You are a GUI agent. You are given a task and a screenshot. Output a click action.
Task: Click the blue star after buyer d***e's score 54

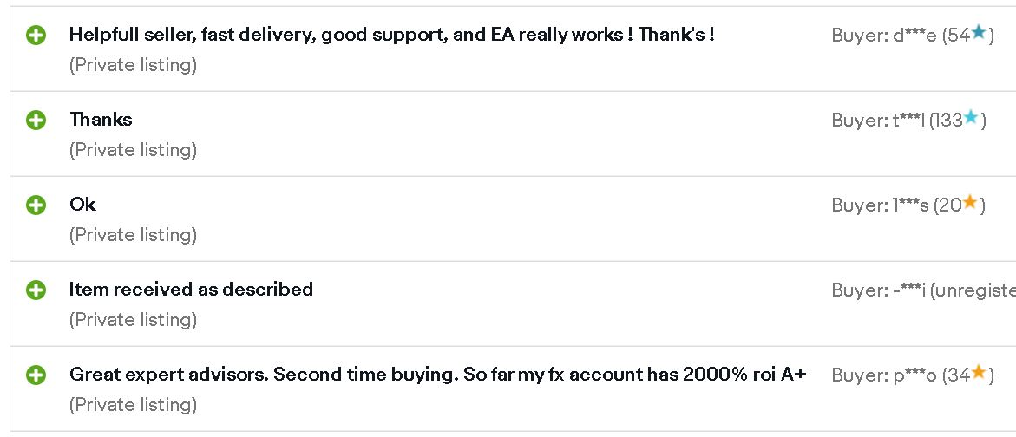coord(979,33)
